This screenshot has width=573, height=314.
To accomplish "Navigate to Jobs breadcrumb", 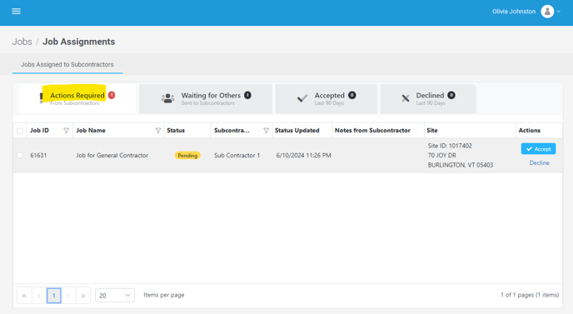I will pyautogui.click(x=22, y=42).
